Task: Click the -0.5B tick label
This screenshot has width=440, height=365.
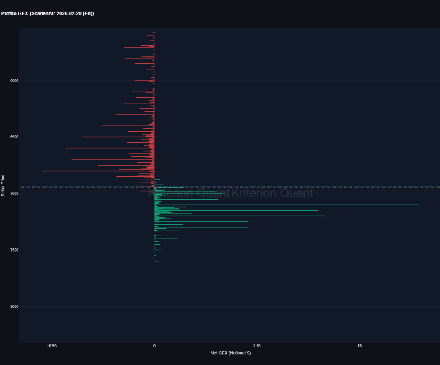Action: coord(52,345)
